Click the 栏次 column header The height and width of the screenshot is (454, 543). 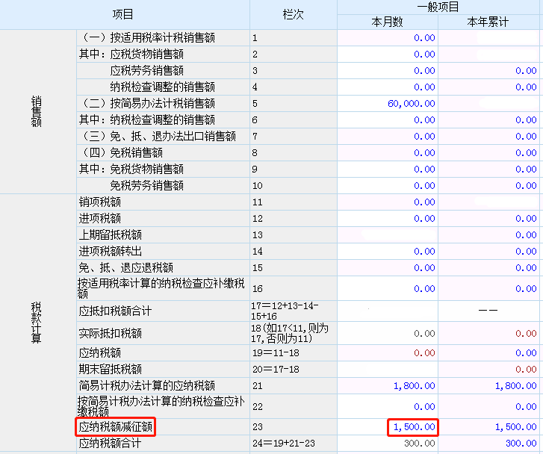(293, 14)
